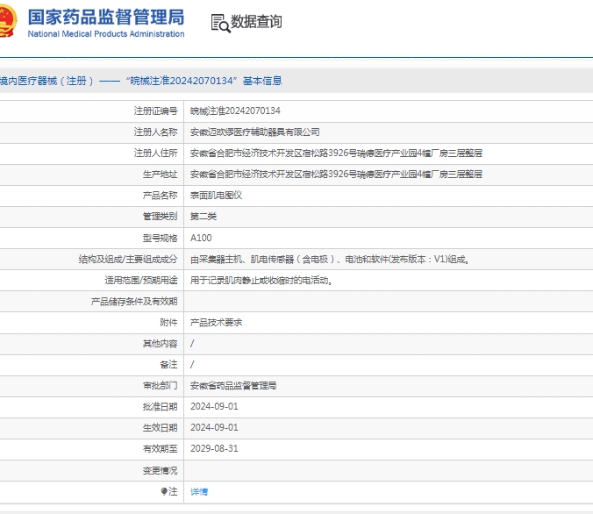Click the 适用范围/预期用途 label
593x514 pixels.
(141, 281)
